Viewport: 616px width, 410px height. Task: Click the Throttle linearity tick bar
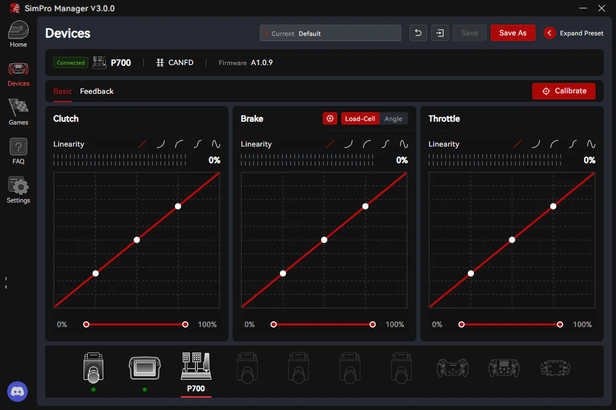[495, 160]
